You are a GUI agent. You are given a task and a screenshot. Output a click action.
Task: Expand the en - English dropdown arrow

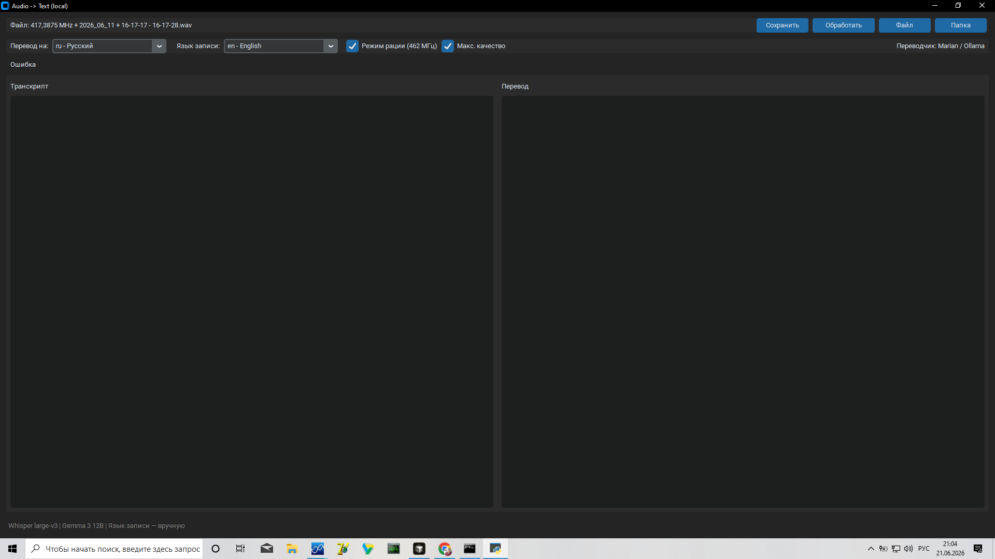pos(331,46)
